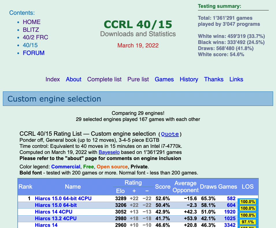Screen dimensions: 276x228
Task: Select the 40/15 contents link
Action: coord(30,45)
